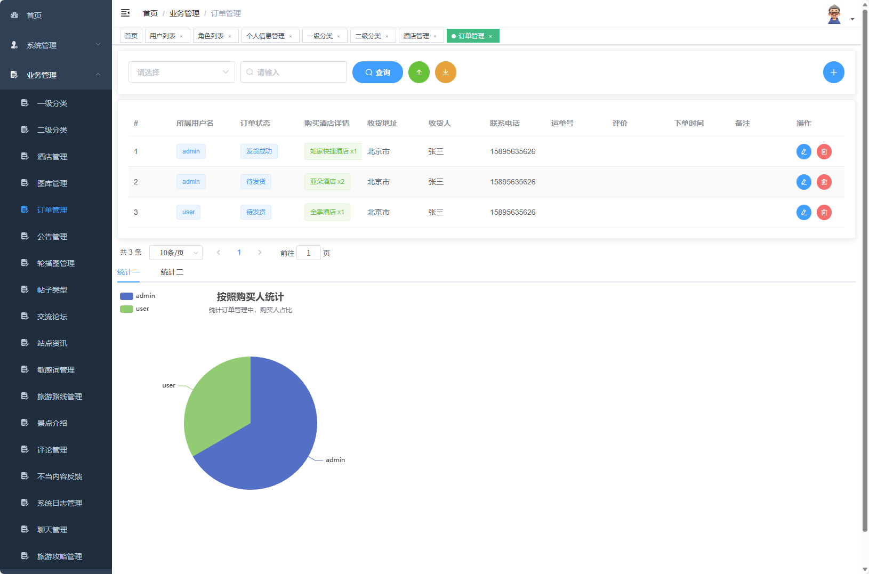Delete the second order using the red trash icon
The height and width of the screenshot is (574, 869).
click(x=824, y=182)
